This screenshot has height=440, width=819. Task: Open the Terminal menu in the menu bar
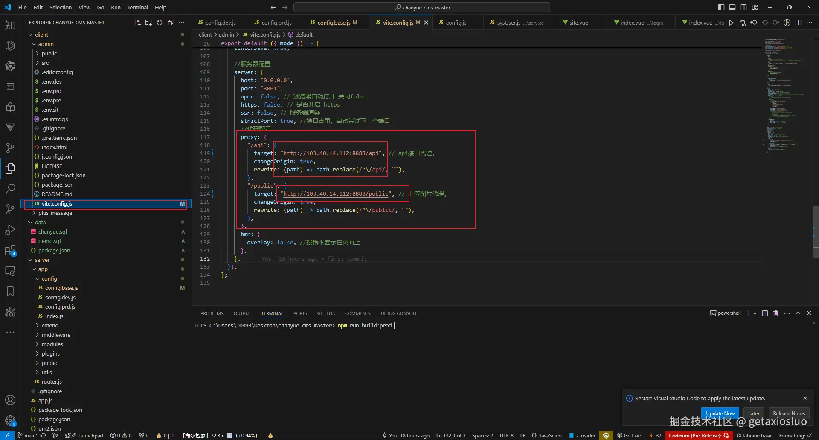coord(137,7)
